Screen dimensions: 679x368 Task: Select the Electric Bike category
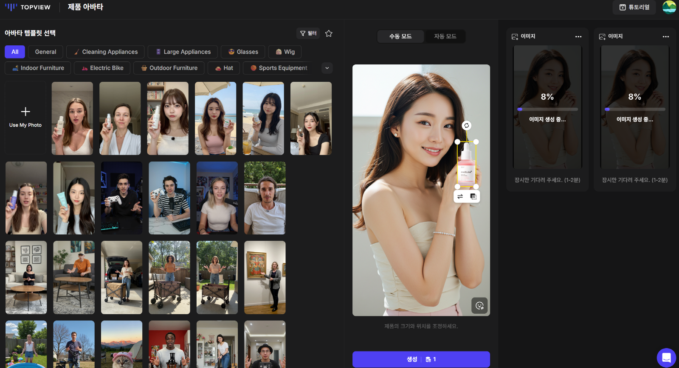[102, 68]
